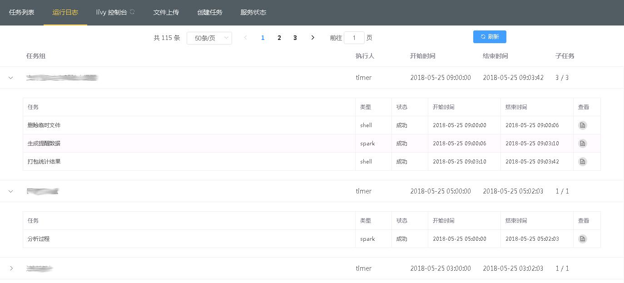Switch to livy 控制台 tab
The width and height of the screenshot is (624, 283).
point(111,12)
